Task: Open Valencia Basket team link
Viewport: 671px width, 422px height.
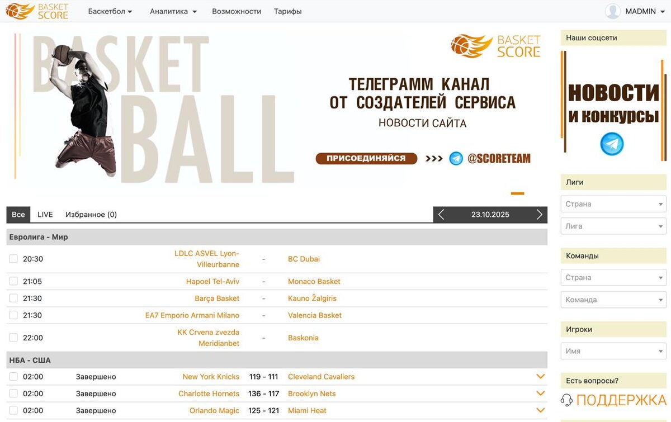Action: coord(315,315)
